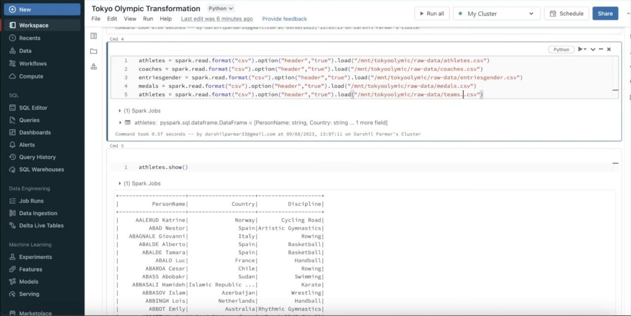Click the entriesgender.csv load code line
The height and width of the screenshot is (316, 631).
click(x=330, y=77)
